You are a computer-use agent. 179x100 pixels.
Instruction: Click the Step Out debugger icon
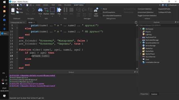[90, 10]
